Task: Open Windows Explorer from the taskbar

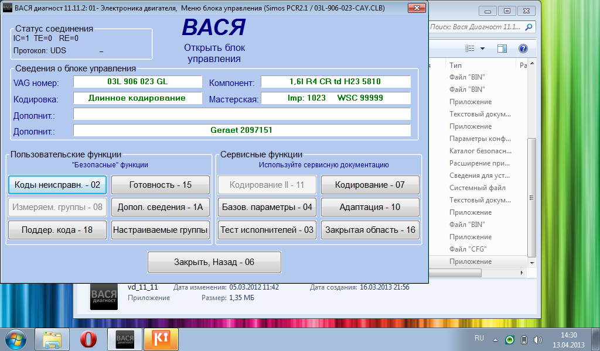Action: [53, 339]
